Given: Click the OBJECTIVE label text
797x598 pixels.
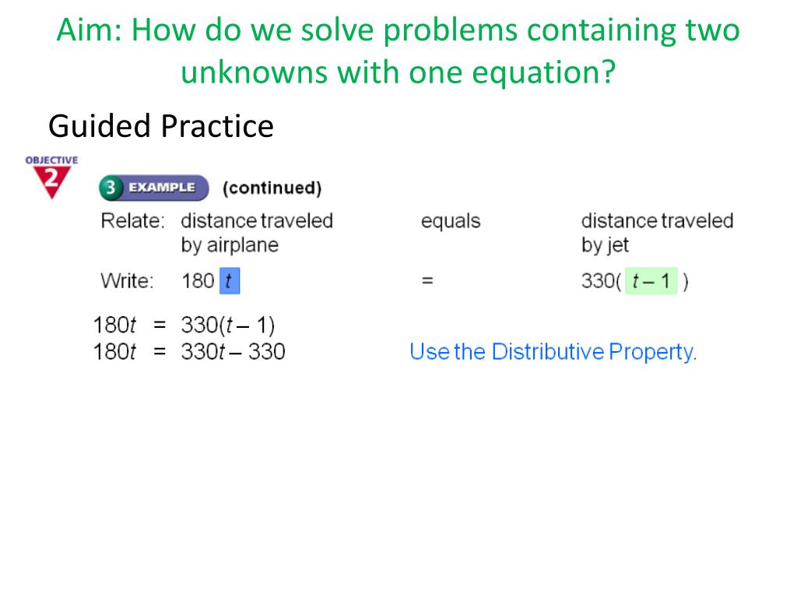Looking at the screenshot, I should [x=51, y=160].
